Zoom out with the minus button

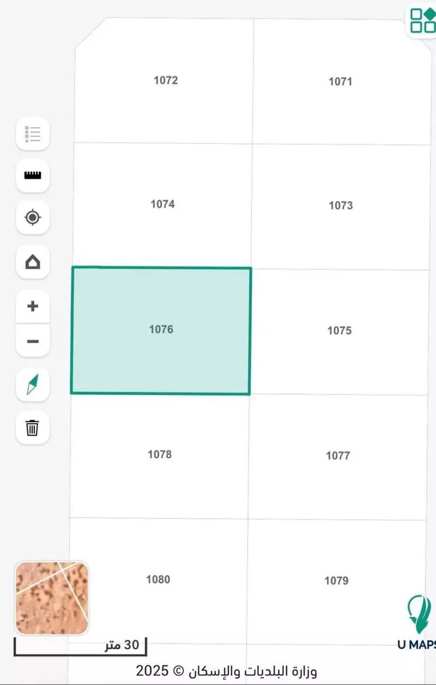coord(33,341)
